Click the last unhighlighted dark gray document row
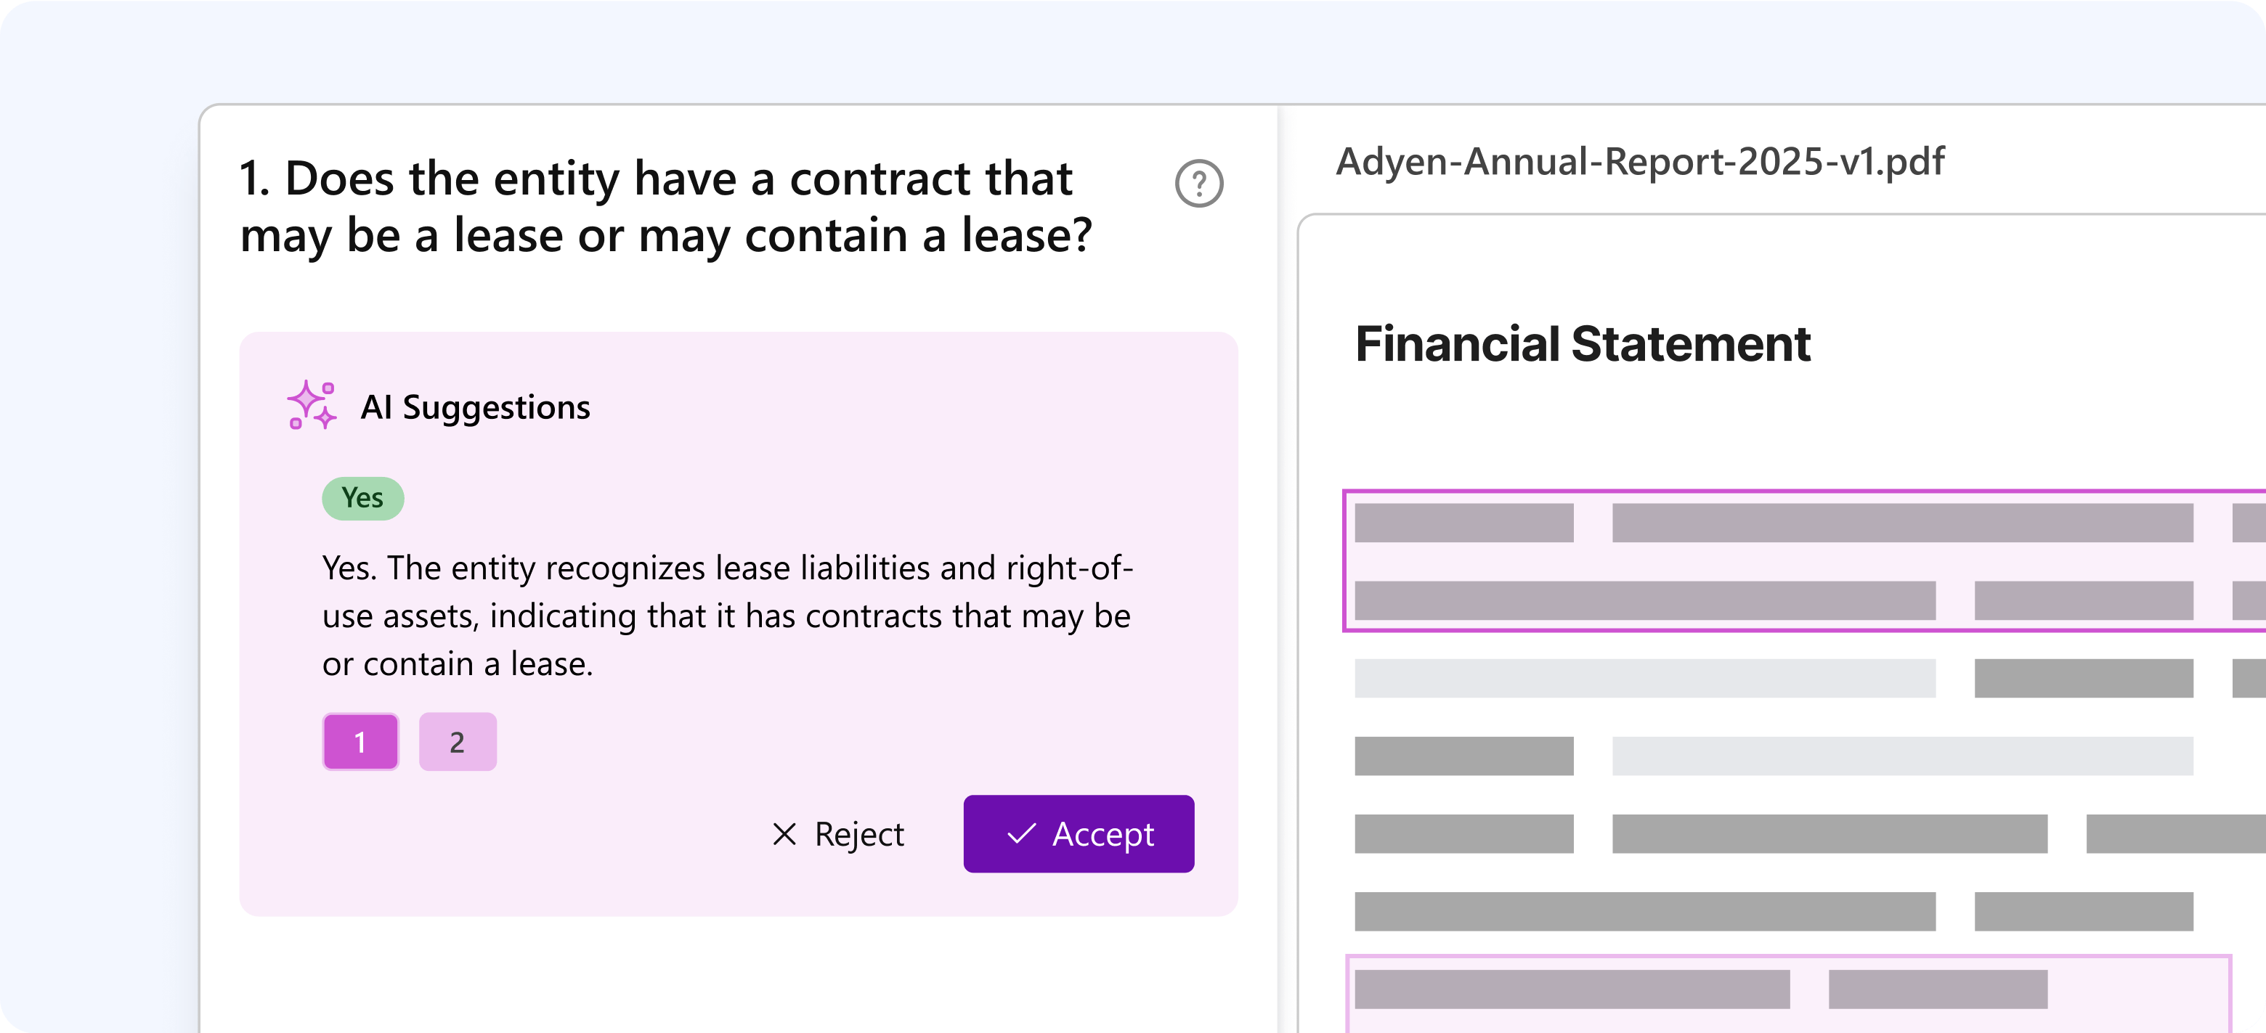The width and height of the screenshot is (2266, 1033). (x=1644, y=912)
